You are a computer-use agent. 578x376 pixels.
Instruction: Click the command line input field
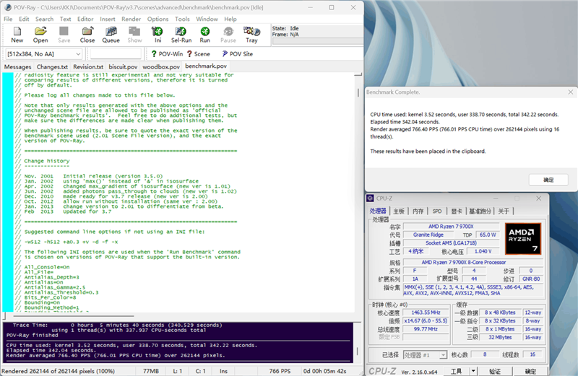[x=116, y=54]
